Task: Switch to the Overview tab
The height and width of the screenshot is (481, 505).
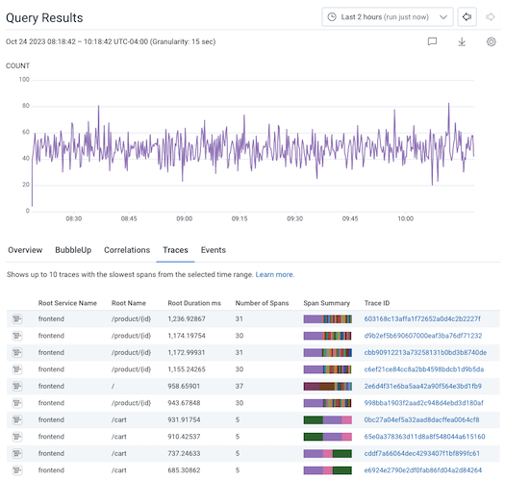Action: tap(25, 250)
